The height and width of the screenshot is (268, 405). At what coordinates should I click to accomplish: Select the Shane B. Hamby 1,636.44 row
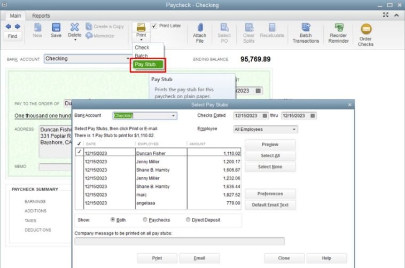(x=158, y=186)
